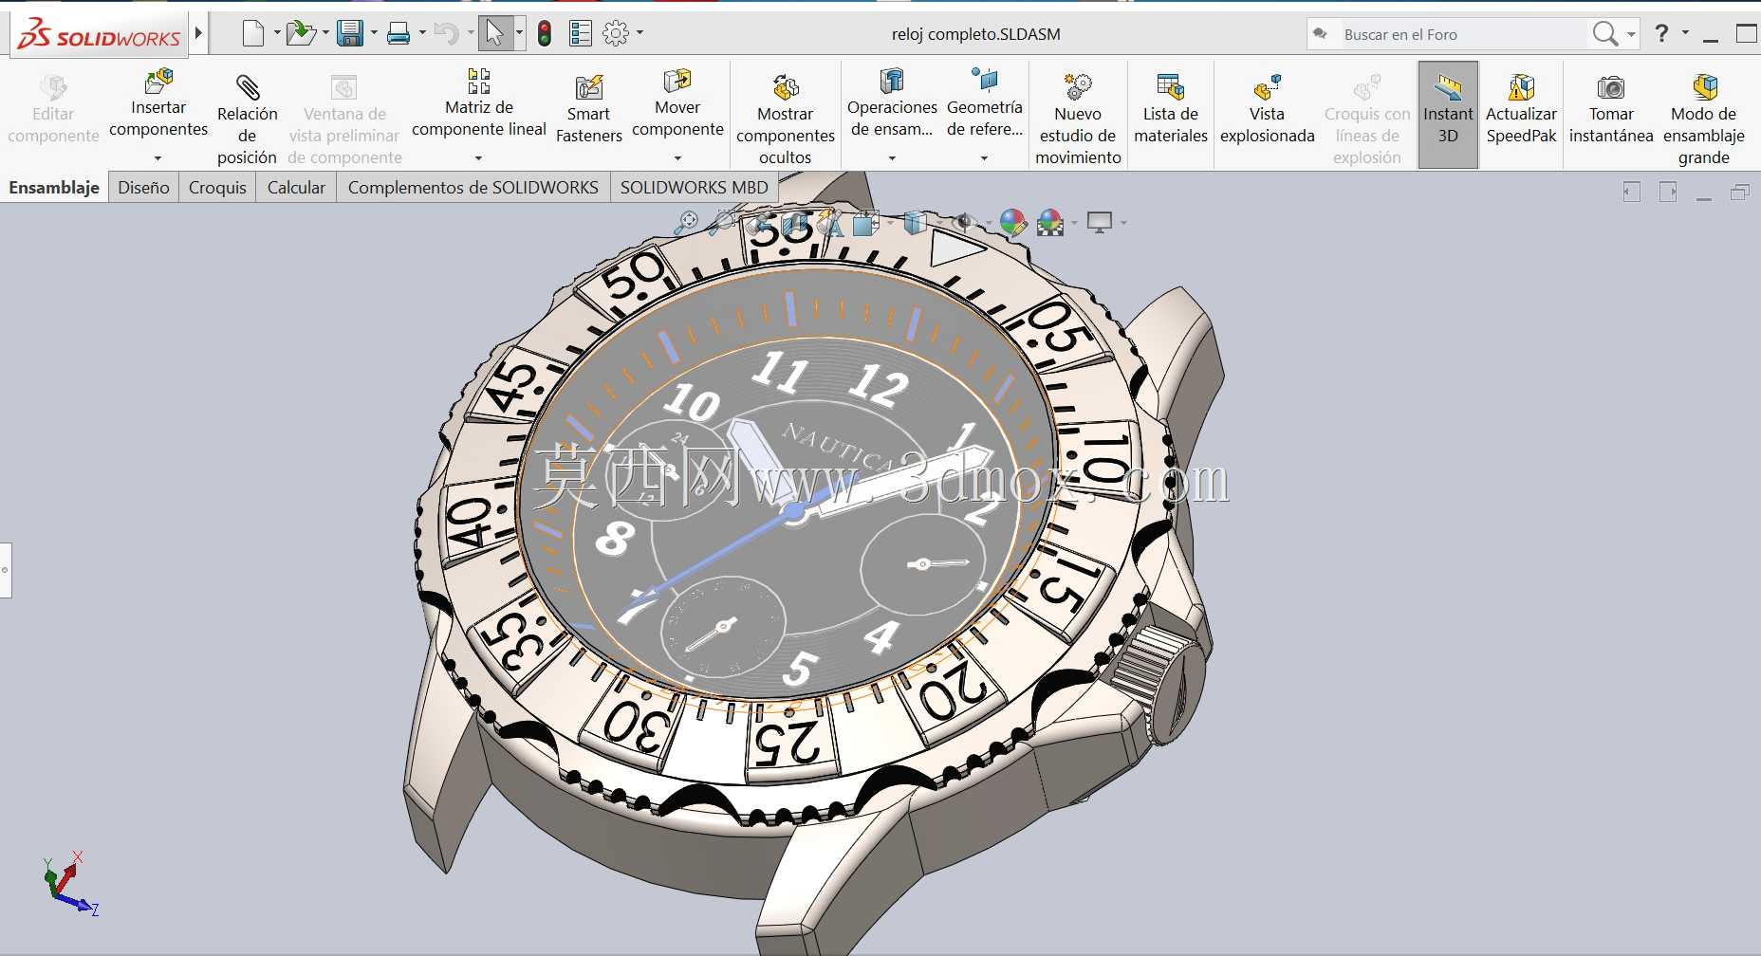Open the Help dropdown arrow
The height and width of the screenshot is (956, 1761).
point(1685,33)
